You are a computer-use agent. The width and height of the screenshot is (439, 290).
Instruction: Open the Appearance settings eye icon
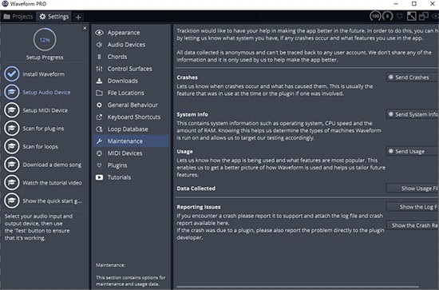[99, 33]
